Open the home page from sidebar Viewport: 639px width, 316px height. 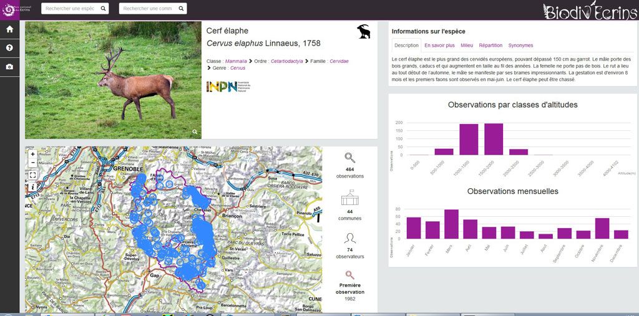point(10,29)
